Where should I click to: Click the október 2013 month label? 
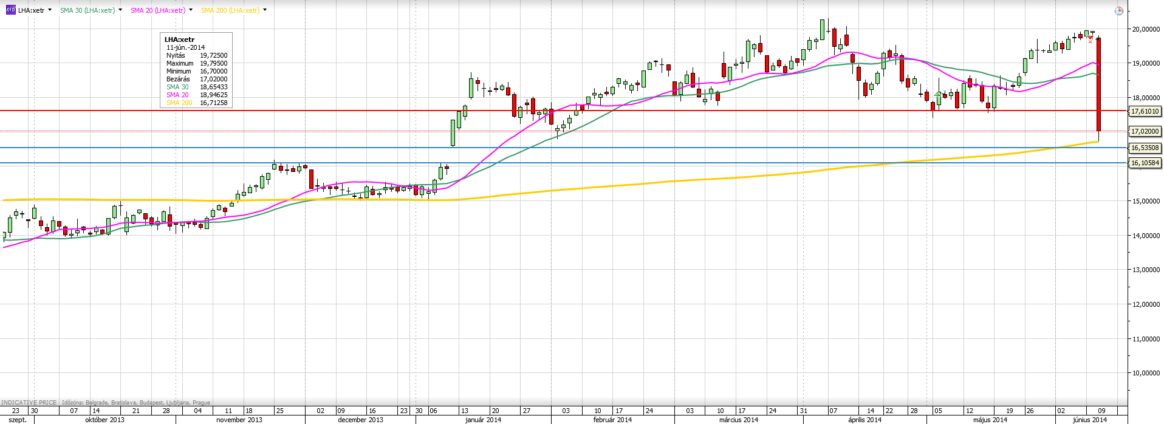(x=104, y=420)
